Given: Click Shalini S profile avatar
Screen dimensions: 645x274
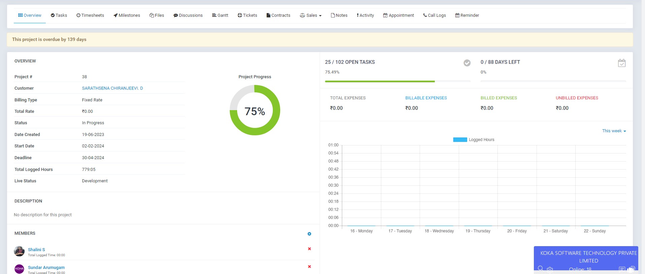Looking at the screenshot, I should tap(19, 251).
